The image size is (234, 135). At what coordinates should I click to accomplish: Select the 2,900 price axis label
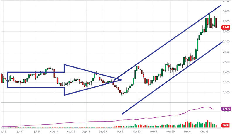[226, 21]
